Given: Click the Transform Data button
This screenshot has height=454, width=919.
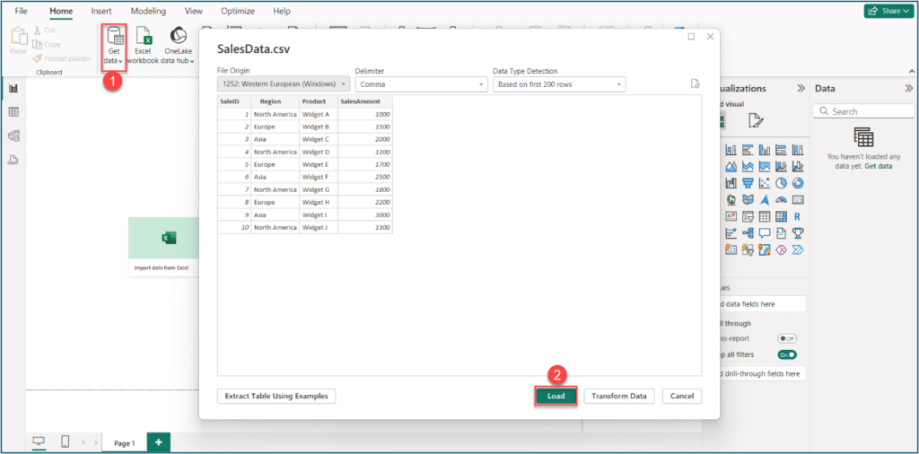Looking at the screenshot, I should 618,396.
